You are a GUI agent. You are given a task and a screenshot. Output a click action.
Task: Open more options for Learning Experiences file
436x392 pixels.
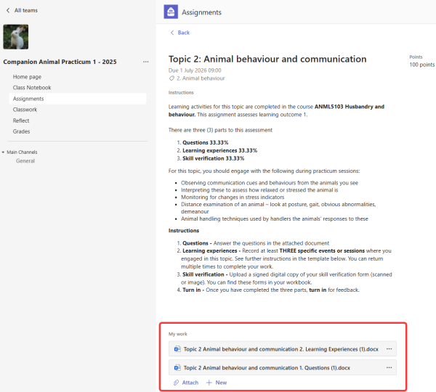[389, 348]
